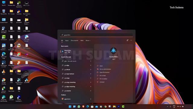Select the Microsoft Edge desktop shortcut
Screen dimensions: 193x109
click(x=4, y=55)
